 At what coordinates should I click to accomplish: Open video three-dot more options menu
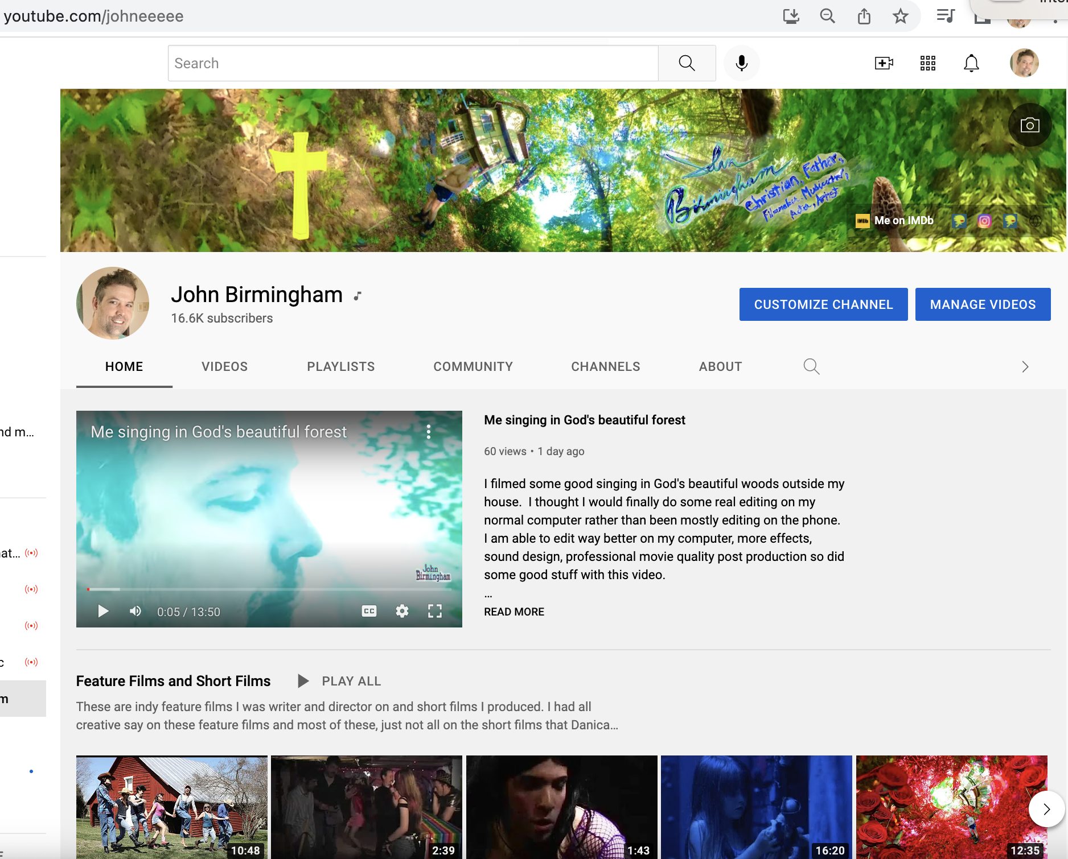(x=429, y=432)
